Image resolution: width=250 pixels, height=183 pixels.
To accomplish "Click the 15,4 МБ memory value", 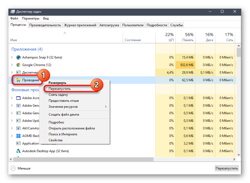I will [188, 57].
